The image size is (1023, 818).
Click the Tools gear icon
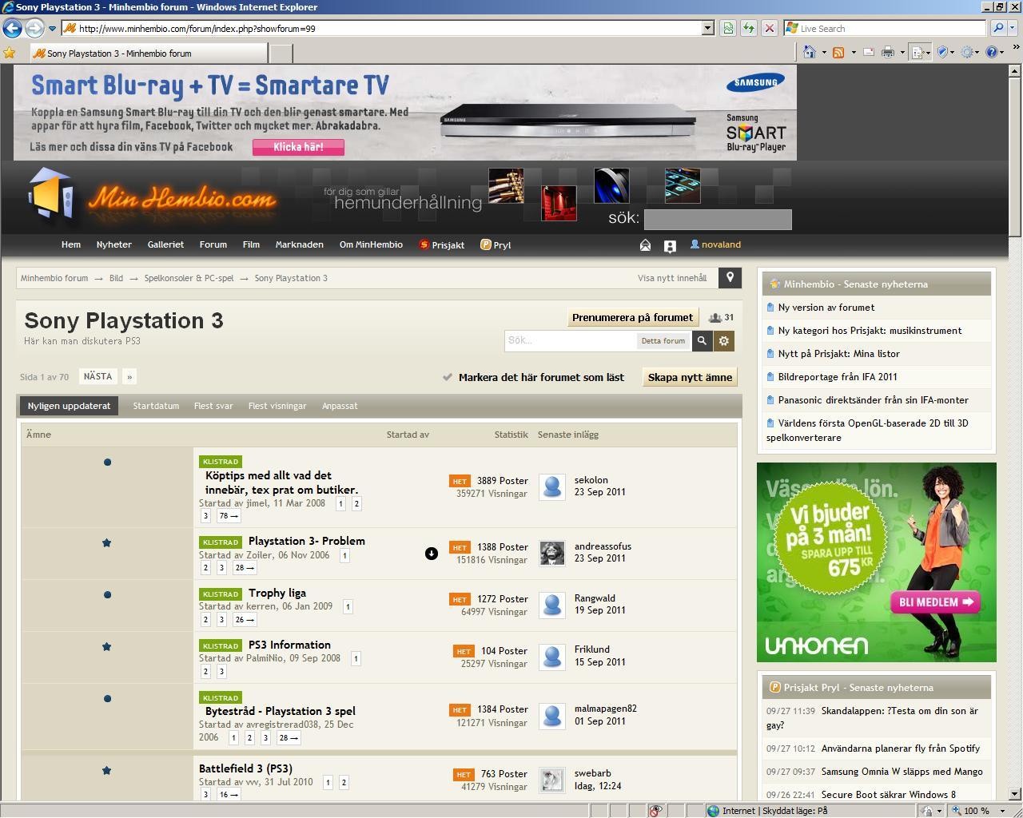[x=968, y=53]
